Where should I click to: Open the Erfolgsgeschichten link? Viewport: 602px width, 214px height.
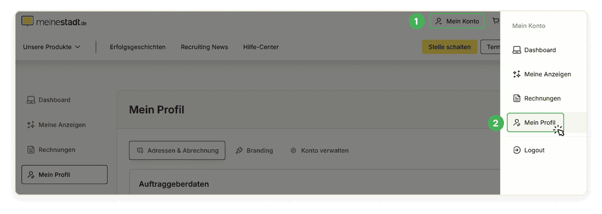coord(138,47)
